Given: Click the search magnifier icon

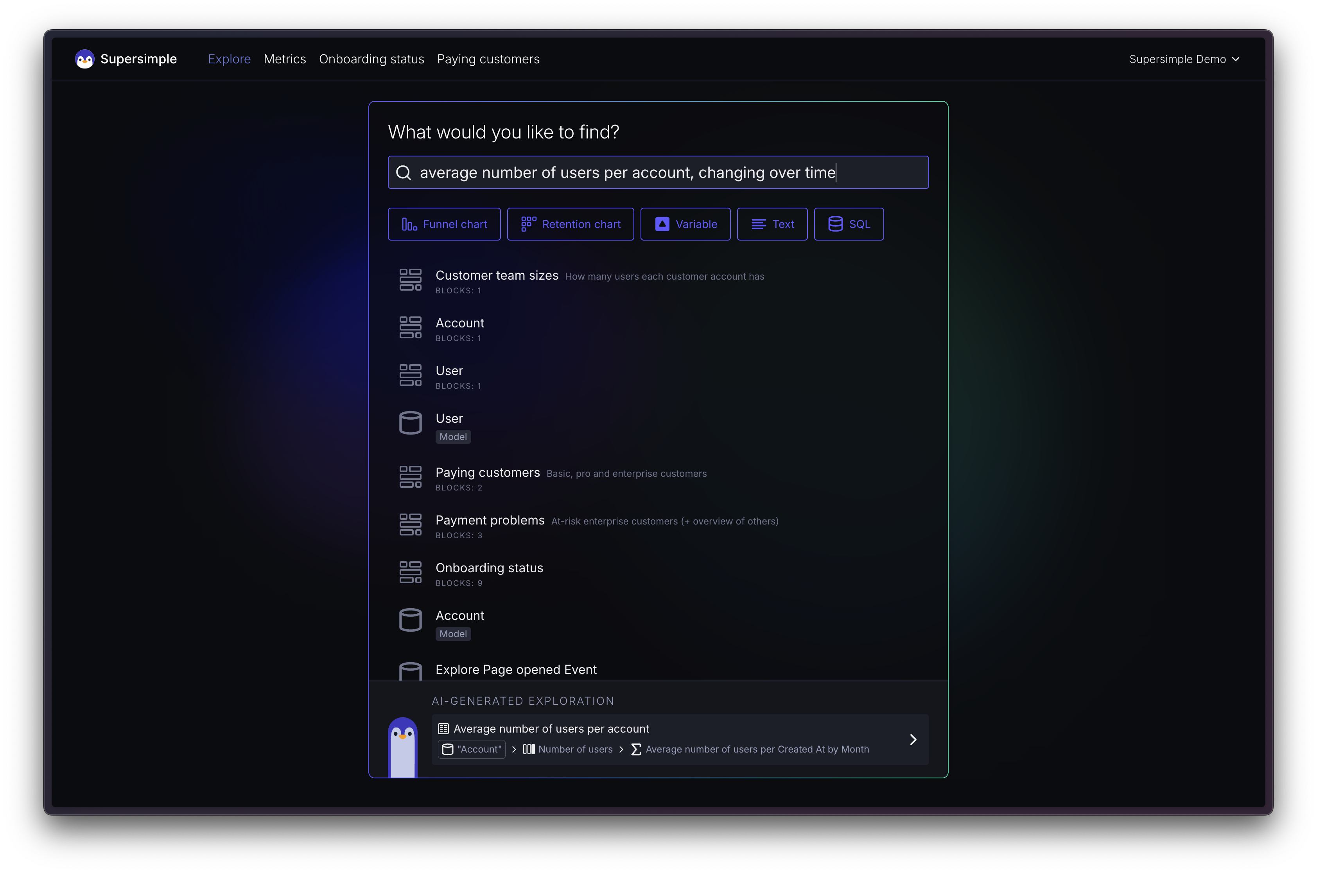Looking at the screenshot, I should coord(404,172).
